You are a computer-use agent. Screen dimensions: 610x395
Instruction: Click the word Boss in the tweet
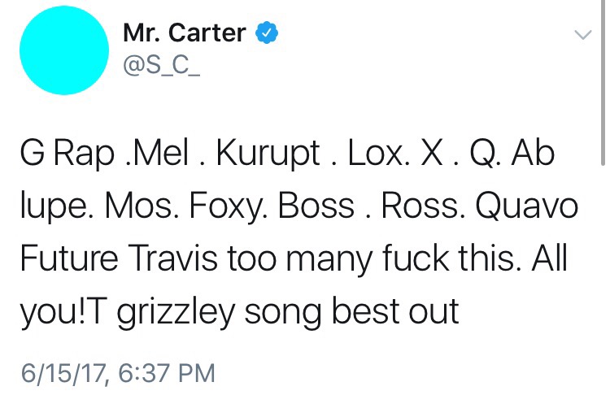tap(316, 206)
